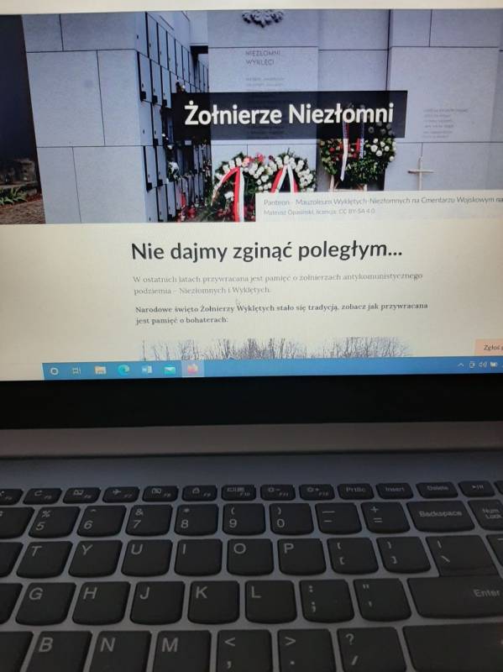Click the heading Nie dajmy zginąć poległym
The height and width of the screenshot is (672, 503).
click(x=266, y=249)
